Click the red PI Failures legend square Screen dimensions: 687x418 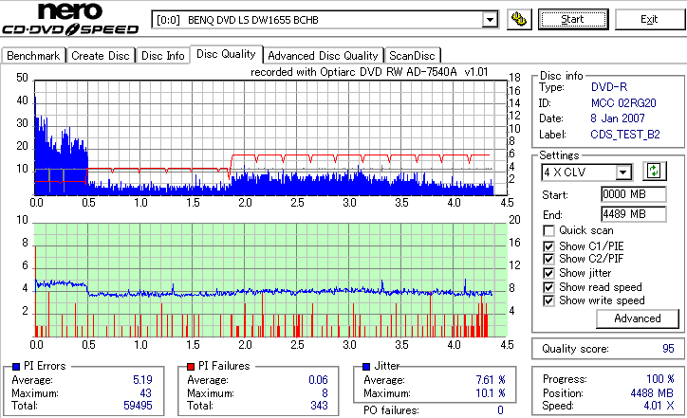pos(191,367)
